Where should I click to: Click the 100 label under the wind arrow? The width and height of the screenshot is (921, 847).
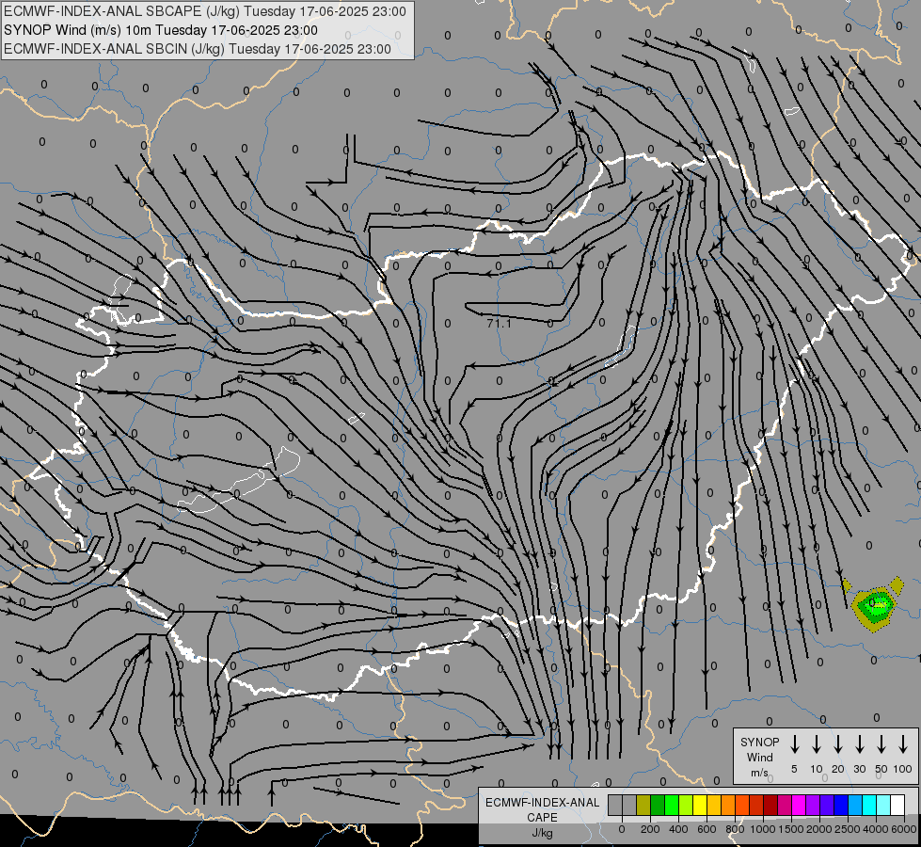[903, 769]
